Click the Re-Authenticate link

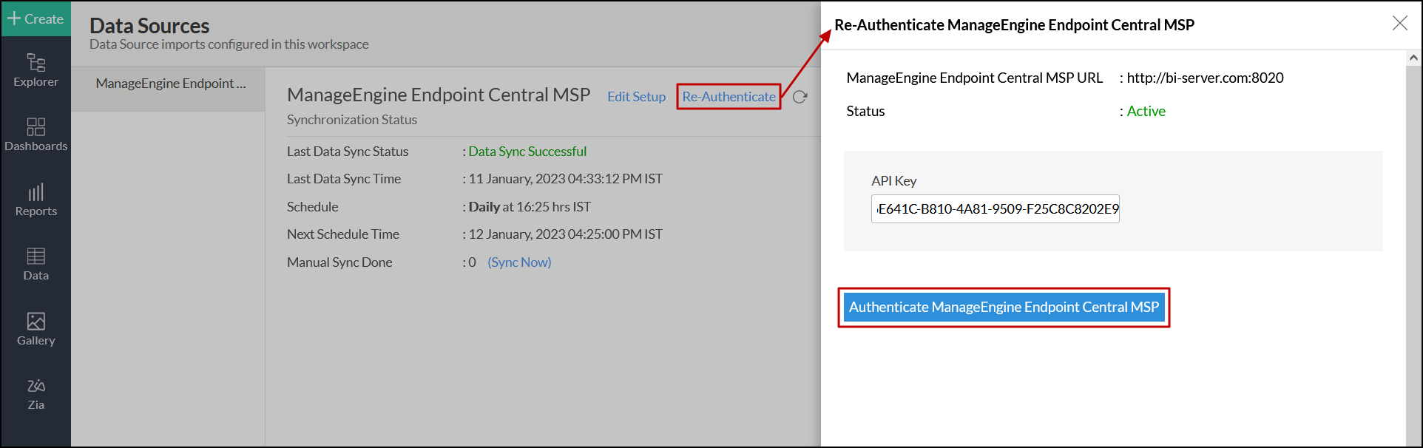point(729,97)
